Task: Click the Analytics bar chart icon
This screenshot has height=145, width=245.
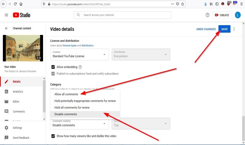Action: pos(6,92)
